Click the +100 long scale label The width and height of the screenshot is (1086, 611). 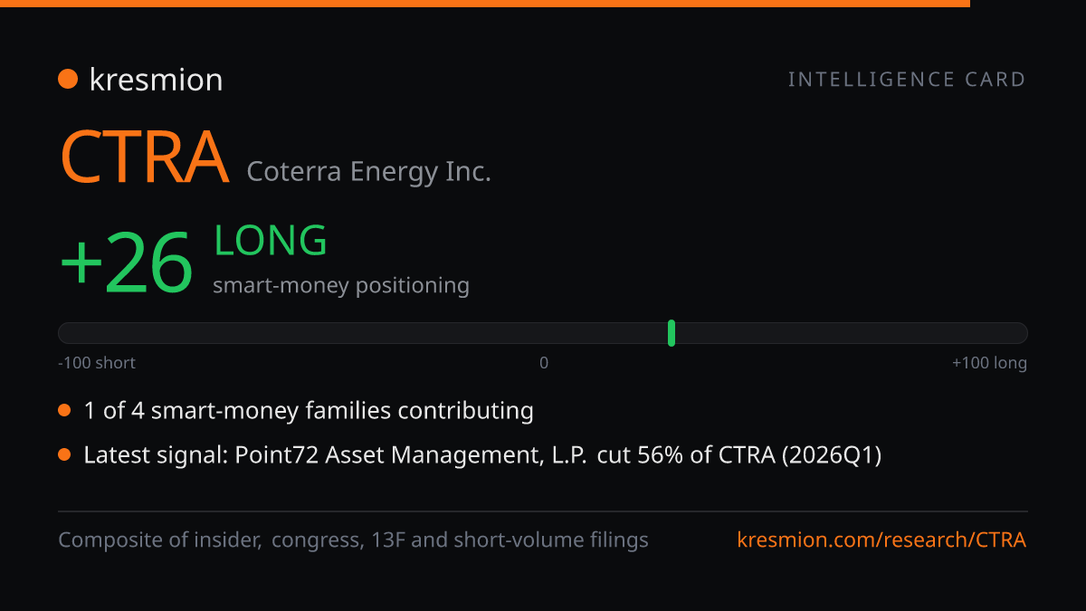989,363
